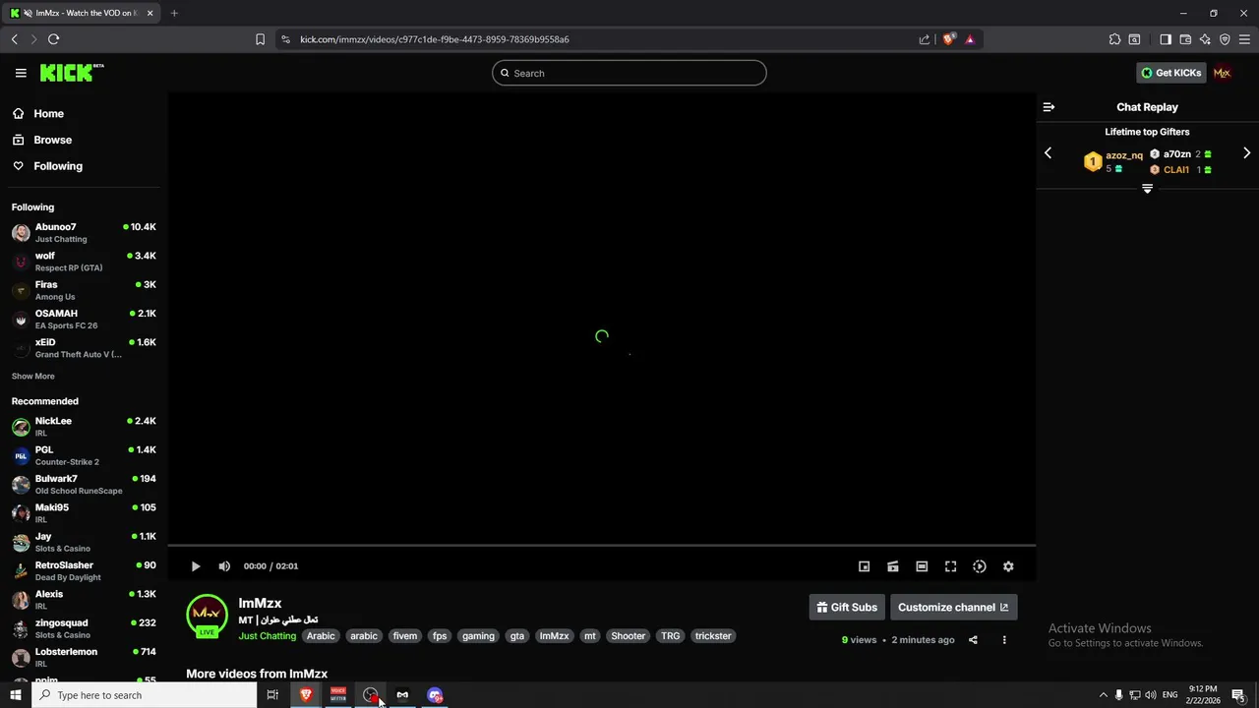The width and height of the screenshot is (1259, 708).
Task: Open the clip creation tool
Action: pos(893,566)
